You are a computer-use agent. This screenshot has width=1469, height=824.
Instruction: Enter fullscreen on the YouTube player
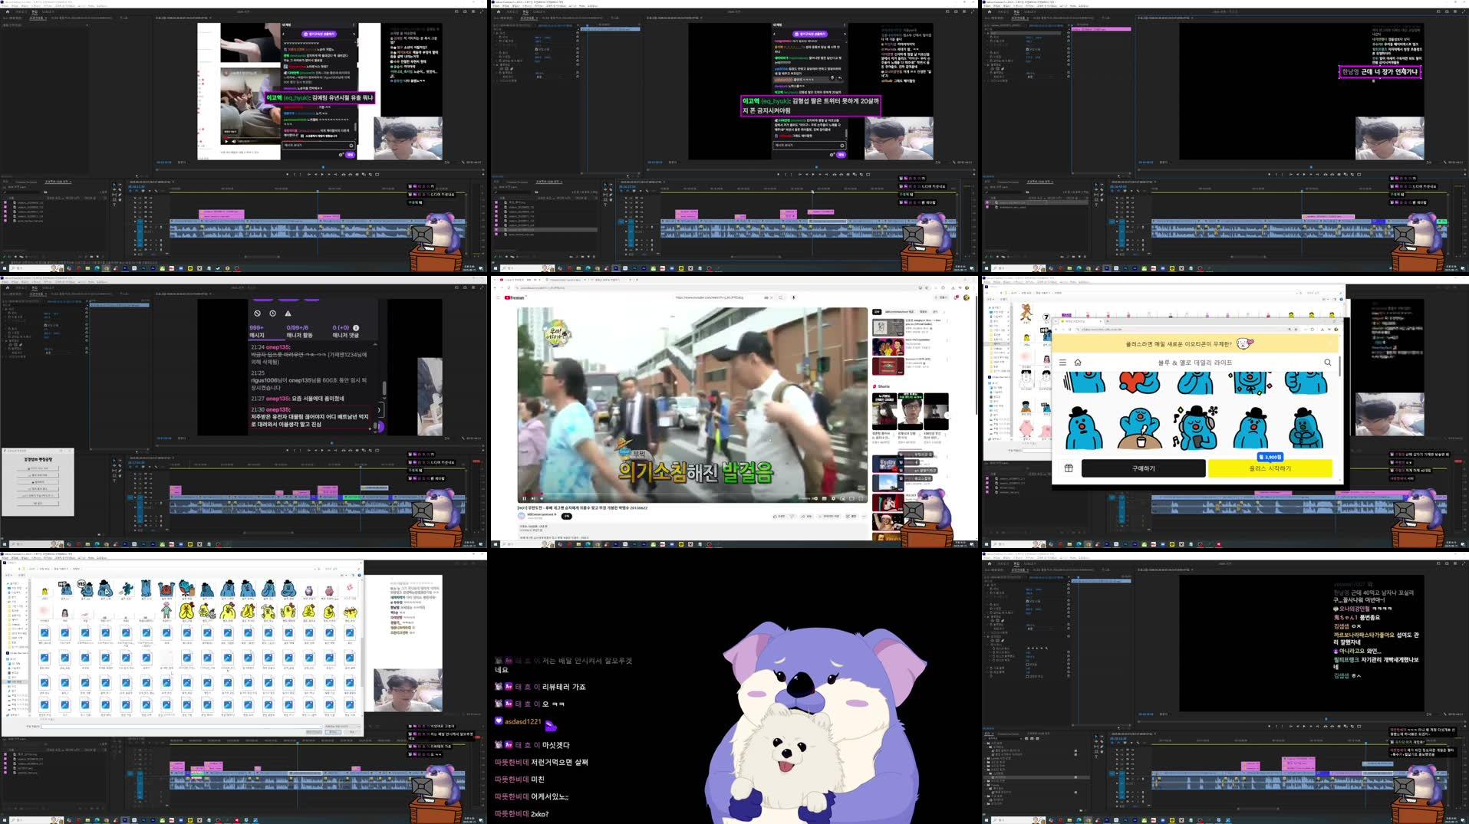point(861,498)
